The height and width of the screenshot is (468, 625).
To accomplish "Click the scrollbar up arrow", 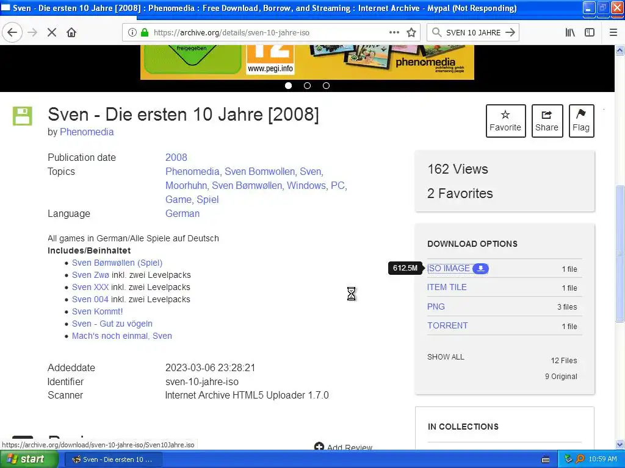I will (620, 50).
